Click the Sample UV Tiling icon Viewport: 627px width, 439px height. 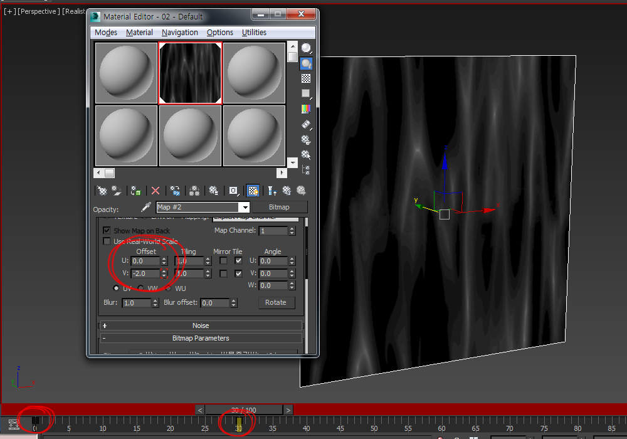[x=306, y=93]
